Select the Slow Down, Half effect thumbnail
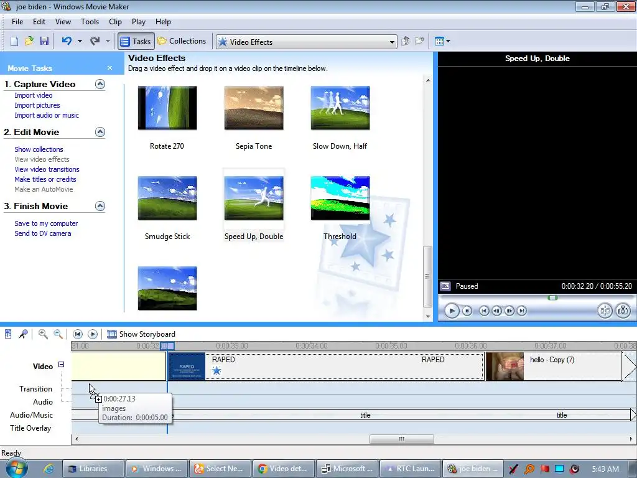Image resolution: width=637 pixels, height=478 pixels. [340, 108]
